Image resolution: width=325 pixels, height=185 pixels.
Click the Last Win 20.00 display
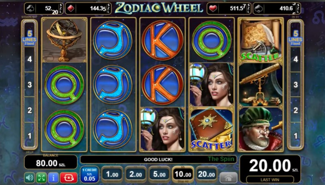(x=270, y=169)
